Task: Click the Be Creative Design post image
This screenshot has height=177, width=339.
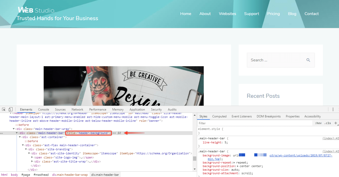Action: [x=124, y=86]
